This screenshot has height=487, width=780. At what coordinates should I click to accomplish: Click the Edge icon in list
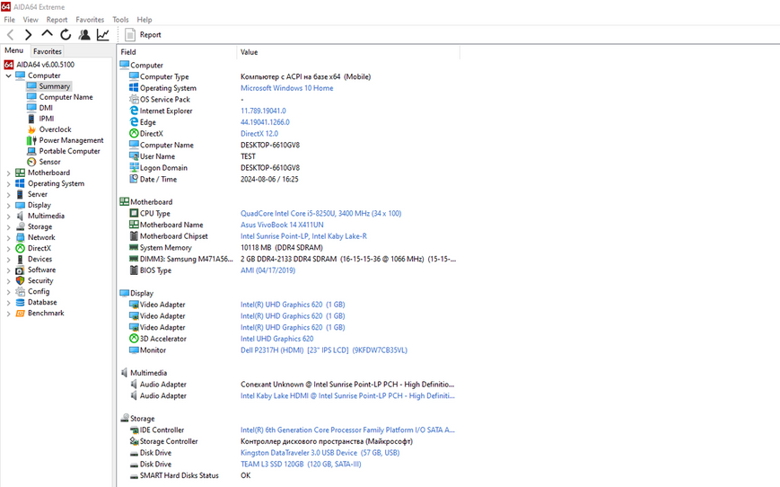134,122
